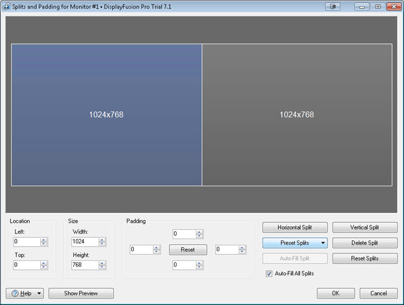Viewport: 404px width, 305px height.
Task: Increase the top padding value
Action: point(199,232)
